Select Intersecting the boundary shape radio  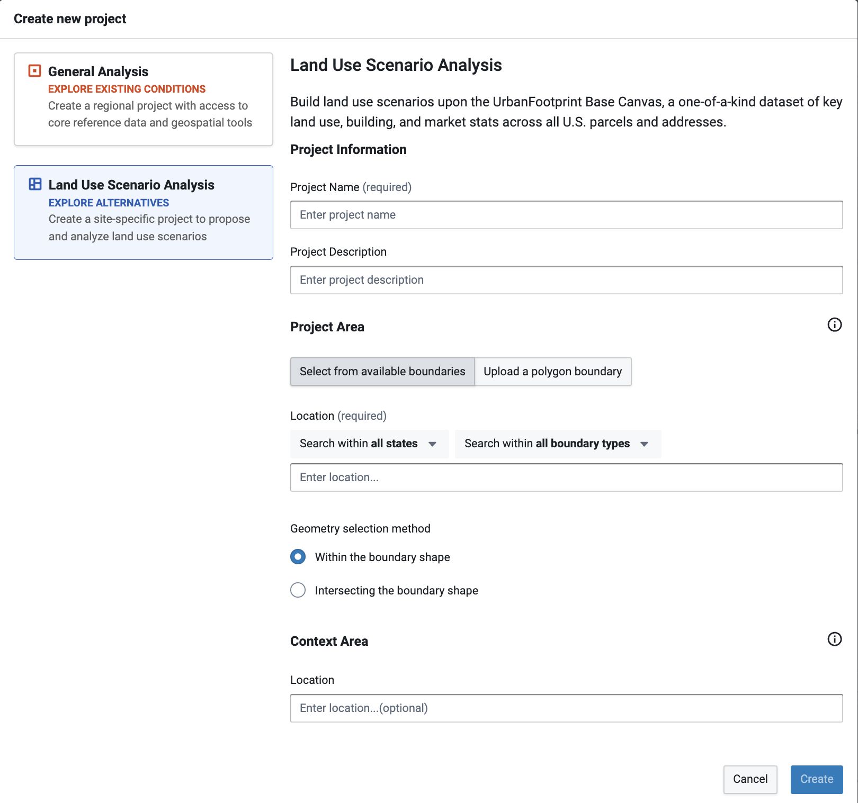click(x=298, y=590)
